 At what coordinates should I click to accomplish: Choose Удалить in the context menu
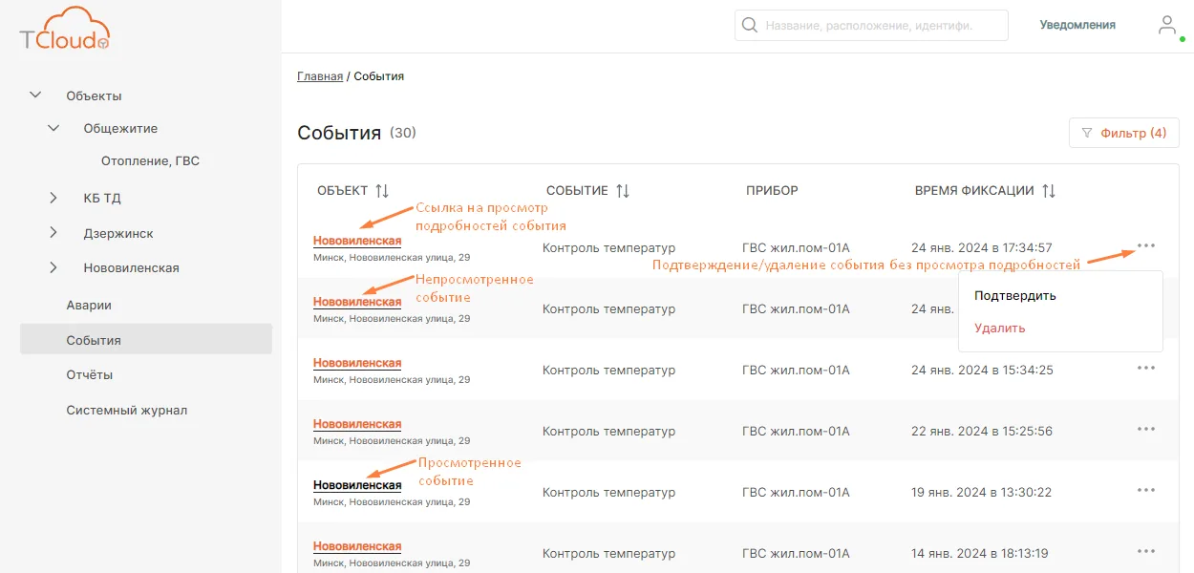(x=999, y=328)
